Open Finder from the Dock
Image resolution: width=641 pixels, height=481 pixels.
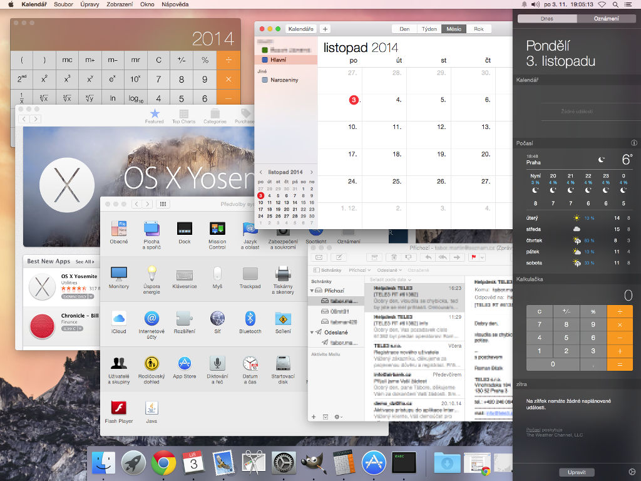tap(103, 463)
